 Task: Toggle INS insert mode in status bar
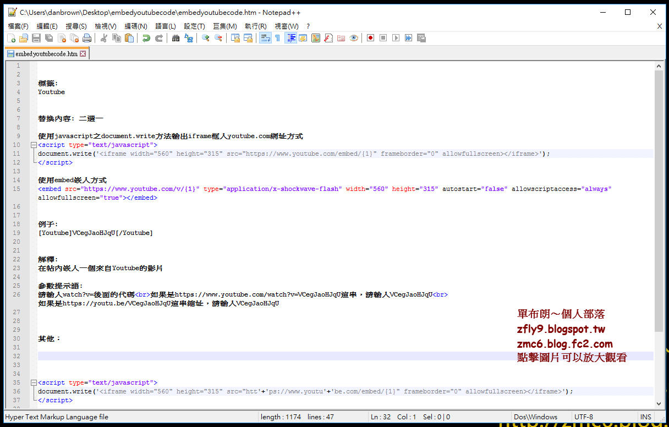tap(646, 417)
